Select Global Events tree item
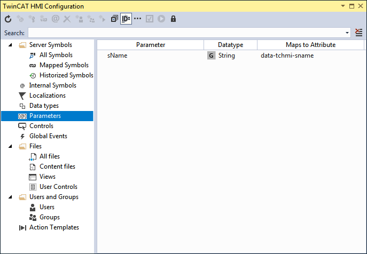 click(x=48, y=136)
